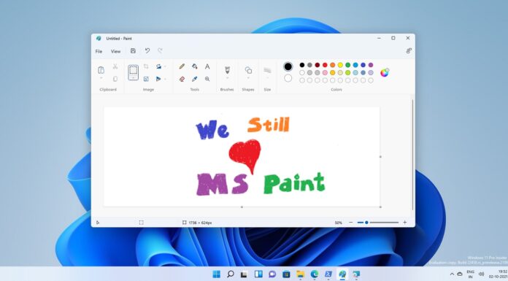The width and height of the screenshot is (508, 281).
Task: Expand the Size dropdown chevron
Action: pyautogui.click(x=267, y=78)
